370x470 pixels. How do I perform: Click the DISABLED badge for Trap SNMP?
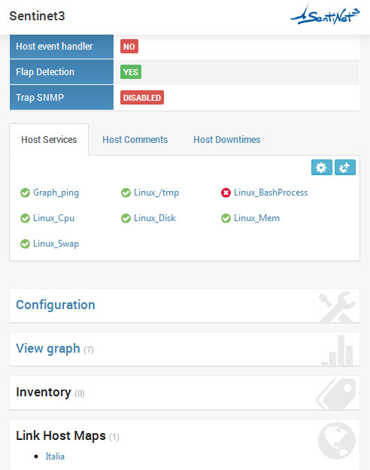(x=142, y=98)
